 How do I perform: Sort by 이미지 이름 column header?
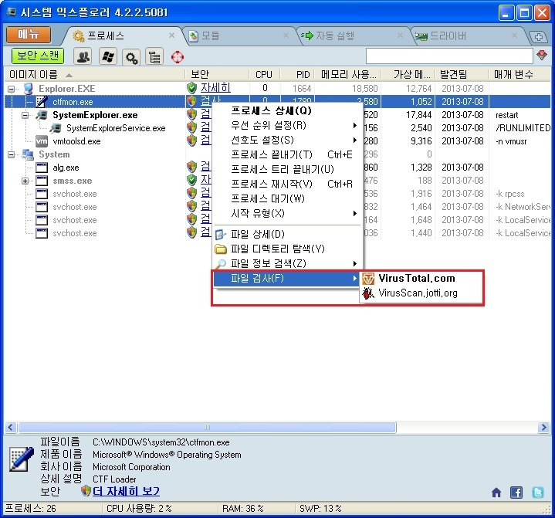(x=94, y=74)
